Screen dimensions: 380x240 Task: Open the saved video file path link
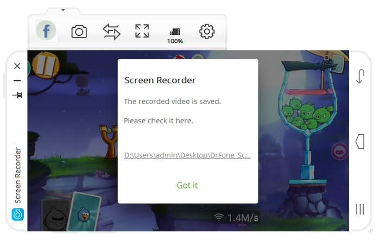tap(187, 155)
